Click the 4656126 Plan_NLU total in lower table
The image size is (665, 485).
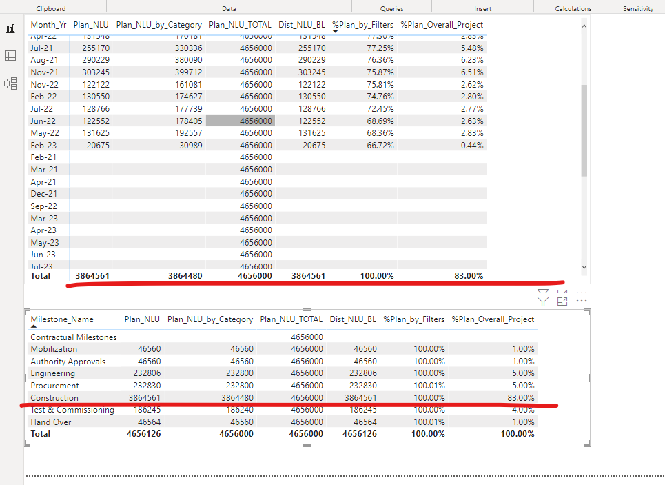pyautogui.click(x=144, y=434)
